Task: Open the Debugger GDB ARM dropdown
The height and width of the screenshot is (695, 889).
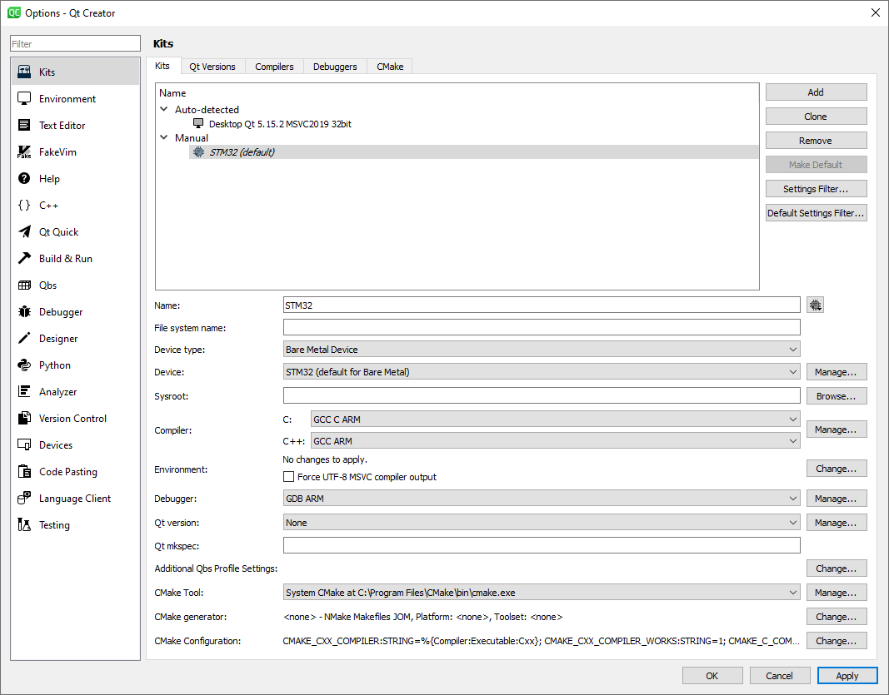Action: pos(542,499)
